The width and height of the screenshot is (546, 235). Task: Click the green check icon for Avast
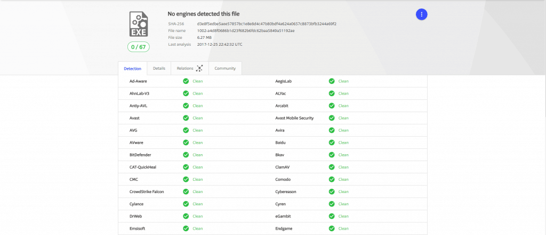tap(186, 118)
